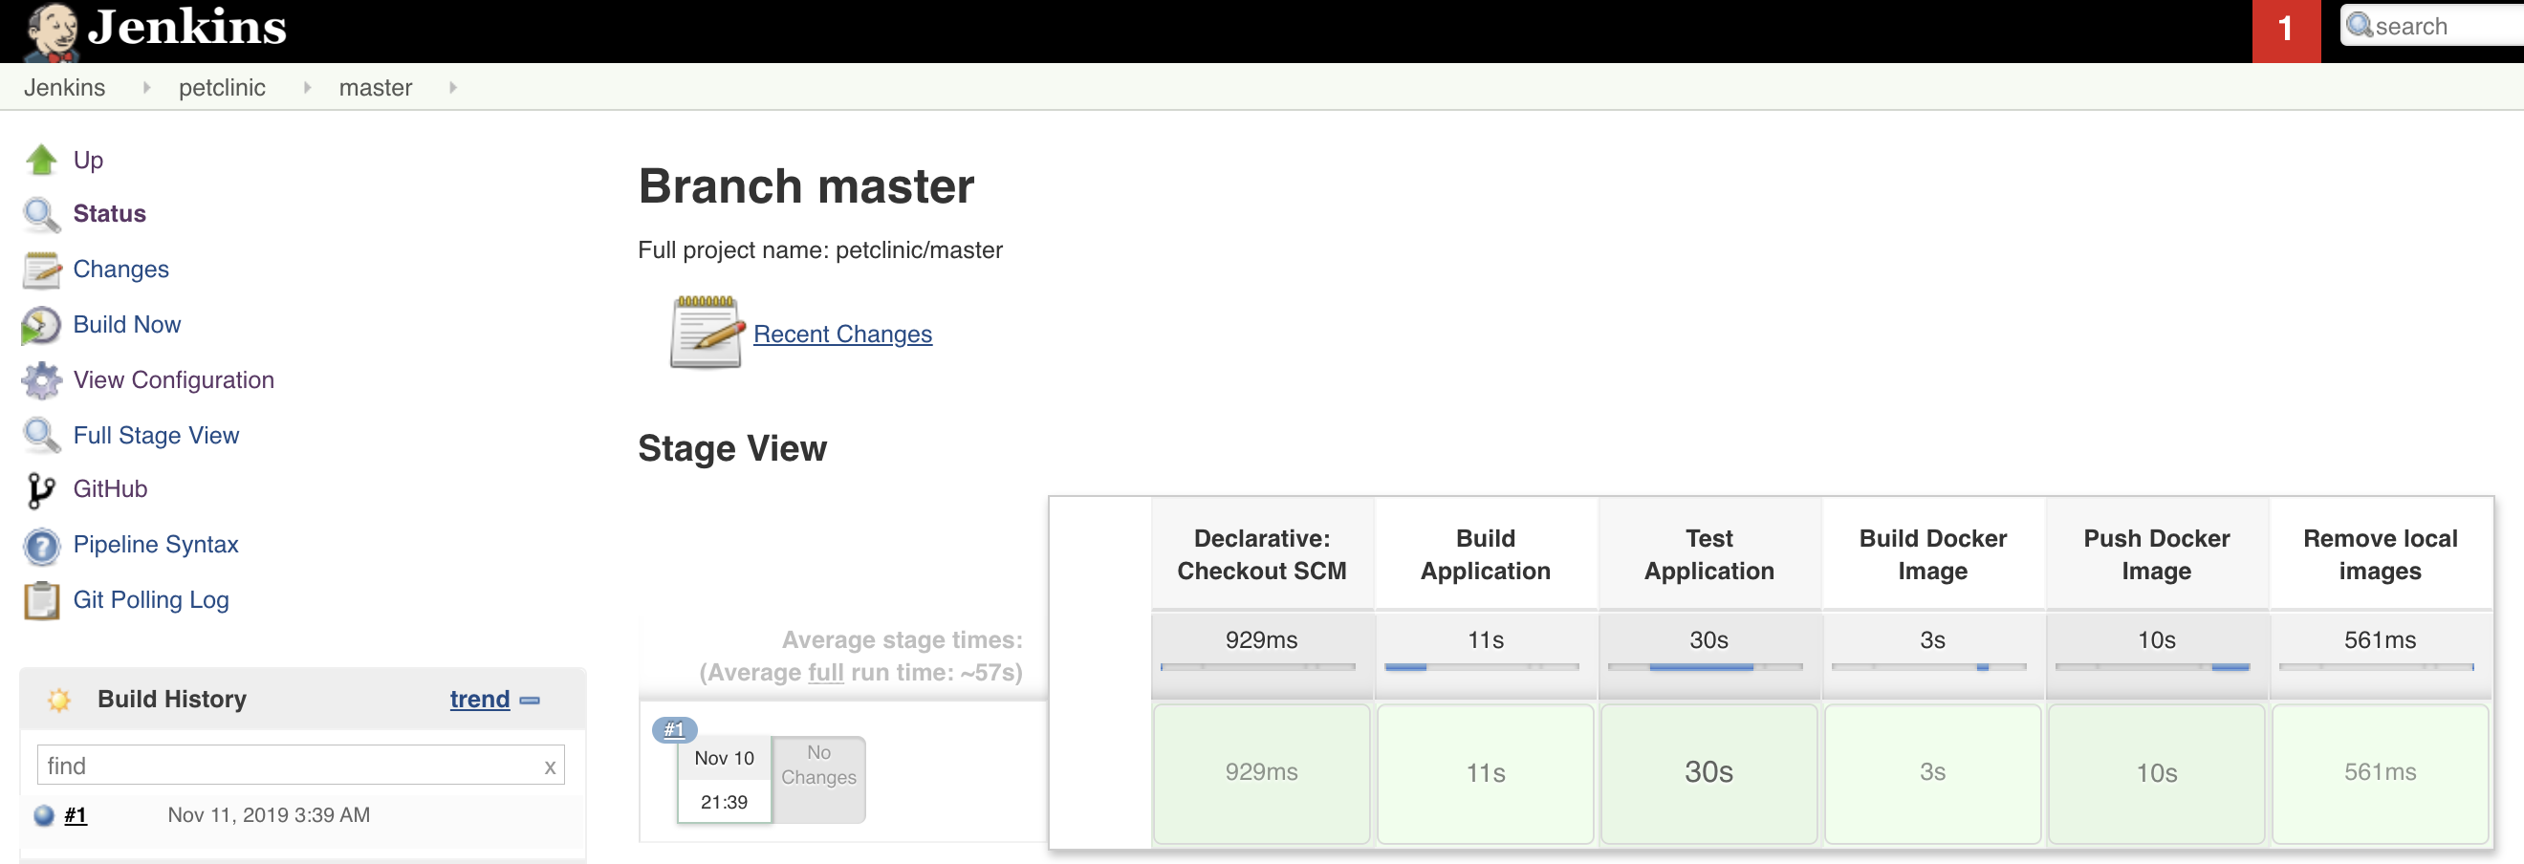Click the green Up arrow icon
Viewport: 2524px width, 864px height.
point(41,159)
